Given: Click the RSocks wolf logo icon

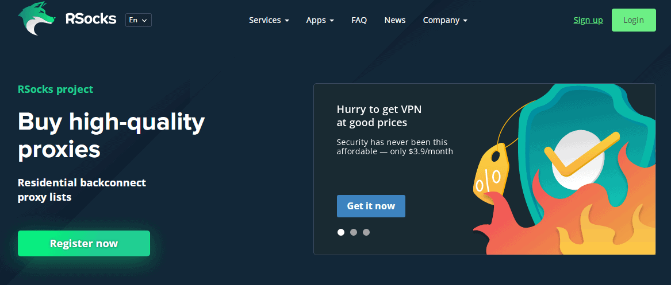Looking at the screenshot, I should point(37,18).
